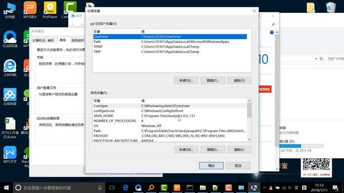Image resolution: width=344 pixels, height=193 pixels.
Task: Select the PATHEXT system variable row
Action: coord(170,136)
